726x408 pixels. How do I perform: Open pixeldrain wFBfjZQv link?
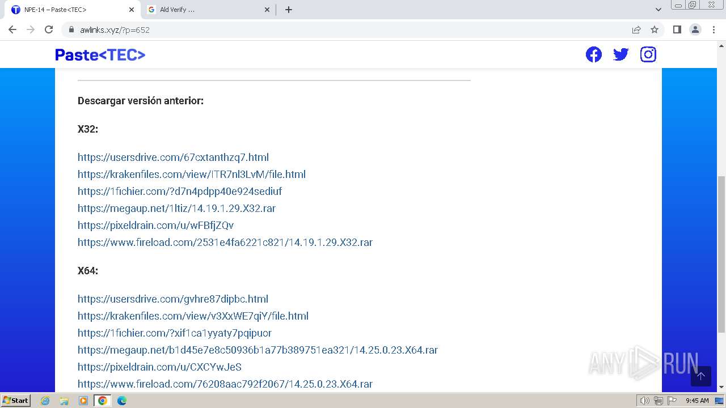pyautogui.click(x=155, y=225)
